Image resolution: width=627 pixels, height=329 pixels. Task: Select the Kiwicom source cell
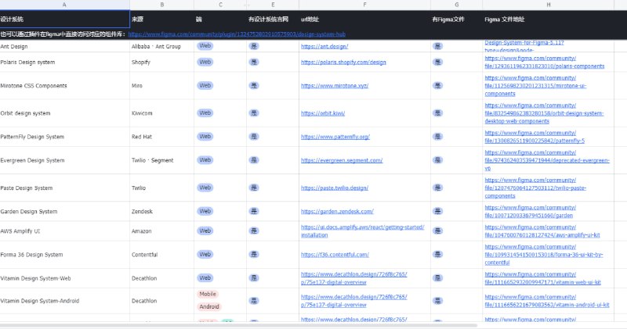pos(161,113)
